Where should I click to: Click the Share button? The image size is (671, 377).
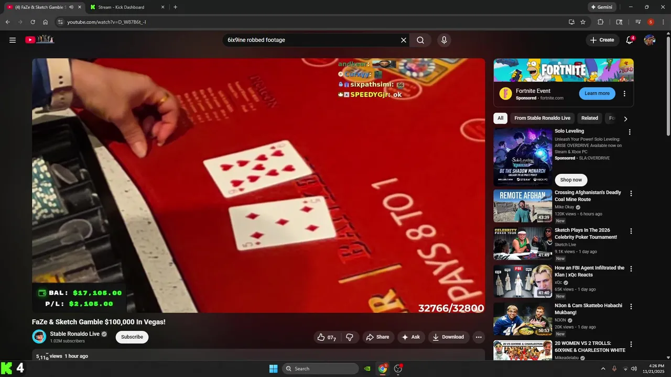click(x=377, y=337)
